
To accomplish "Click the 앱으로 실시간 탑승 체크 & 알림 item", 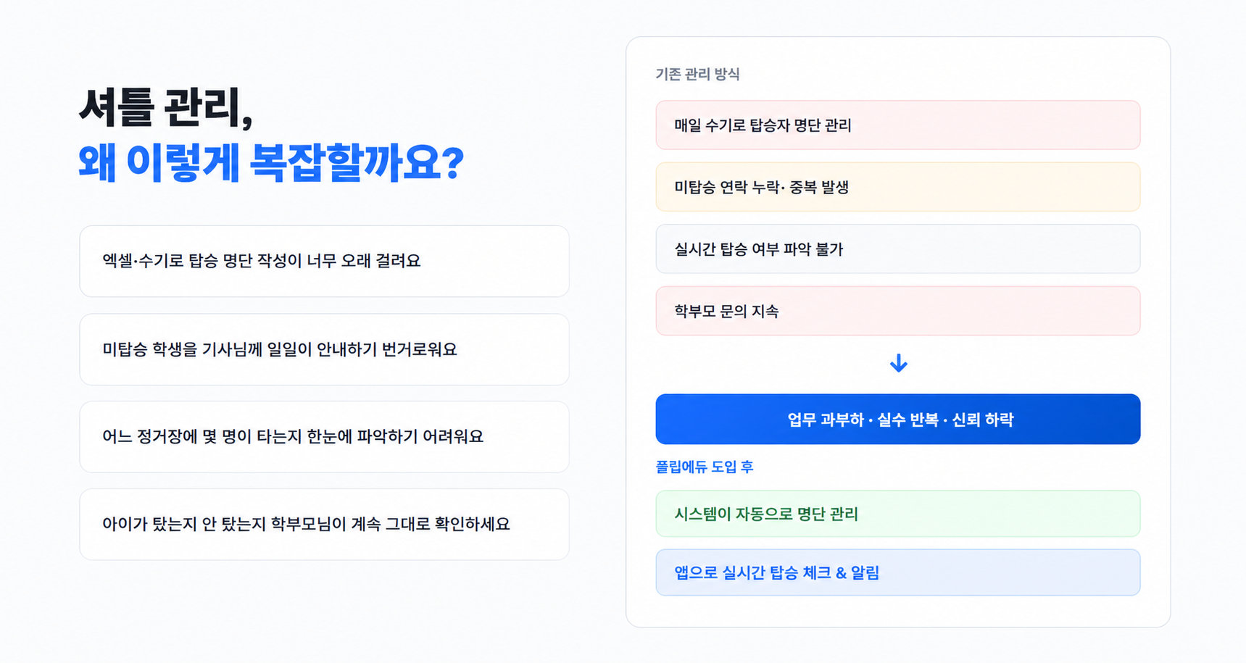I will (x=898, y=572).
